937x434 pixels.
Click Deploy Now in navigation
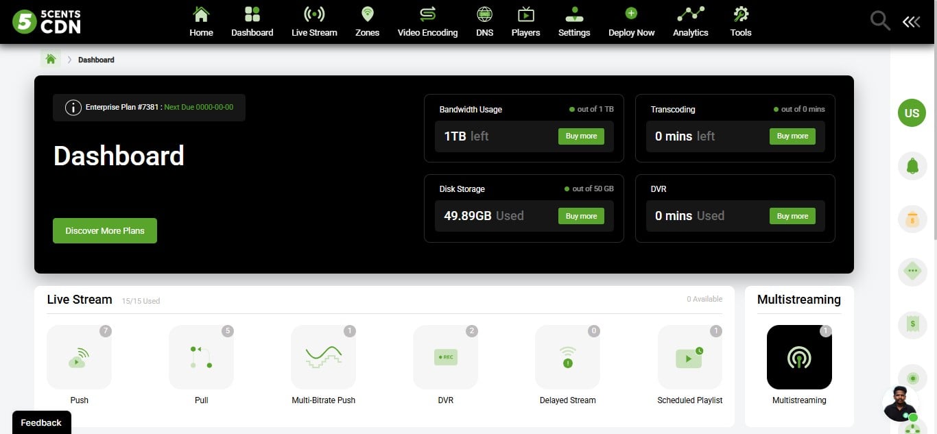coord(631,22)
